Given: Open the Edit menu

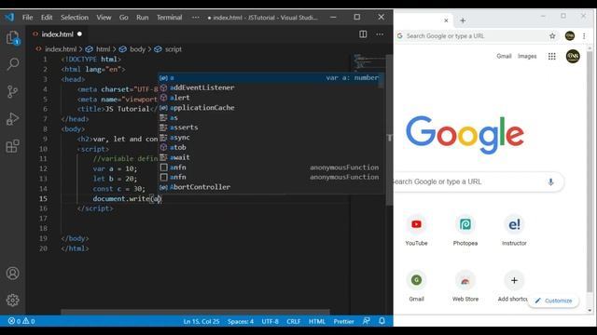Looking at the screenshot, I should (47, 18).
